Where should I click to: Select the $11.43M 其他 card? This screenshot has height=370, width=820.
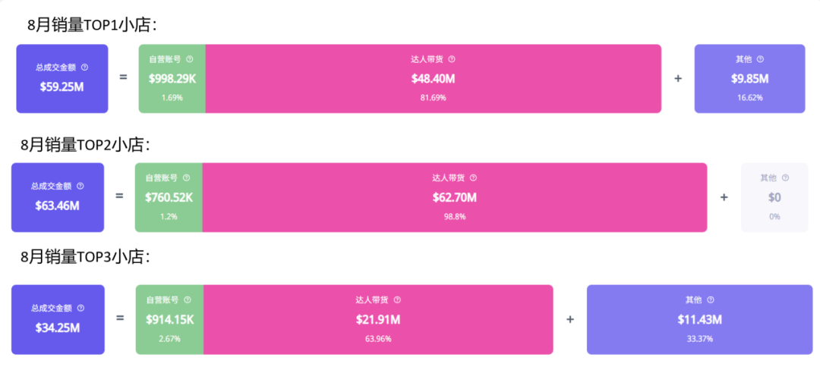point(699,320)
